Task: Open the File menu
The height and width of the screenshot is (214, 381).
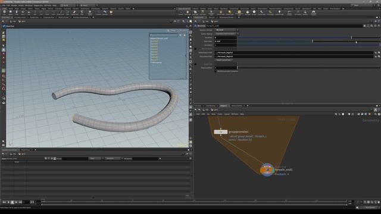Action: 4,5
